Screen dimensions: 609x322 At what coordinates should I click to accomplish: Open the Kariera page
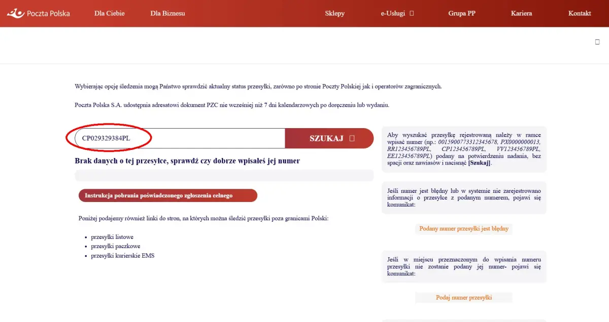pyautogui.click(x=521, y=13)
